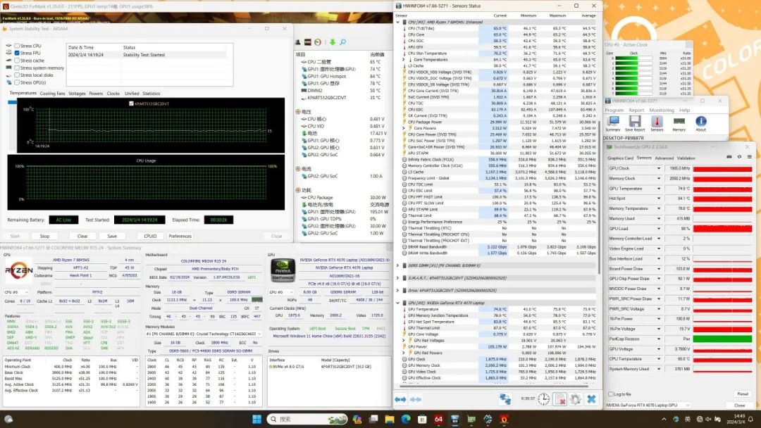This screenshot has width=761, height=428.
Task: Expand the S.M.A.R.T. sensor group
Action: point(399,277)
